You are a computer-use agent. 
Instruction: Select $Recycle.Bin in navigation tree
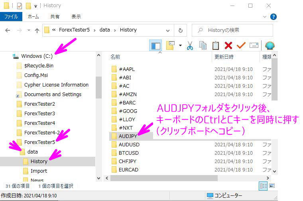point(39,66)
